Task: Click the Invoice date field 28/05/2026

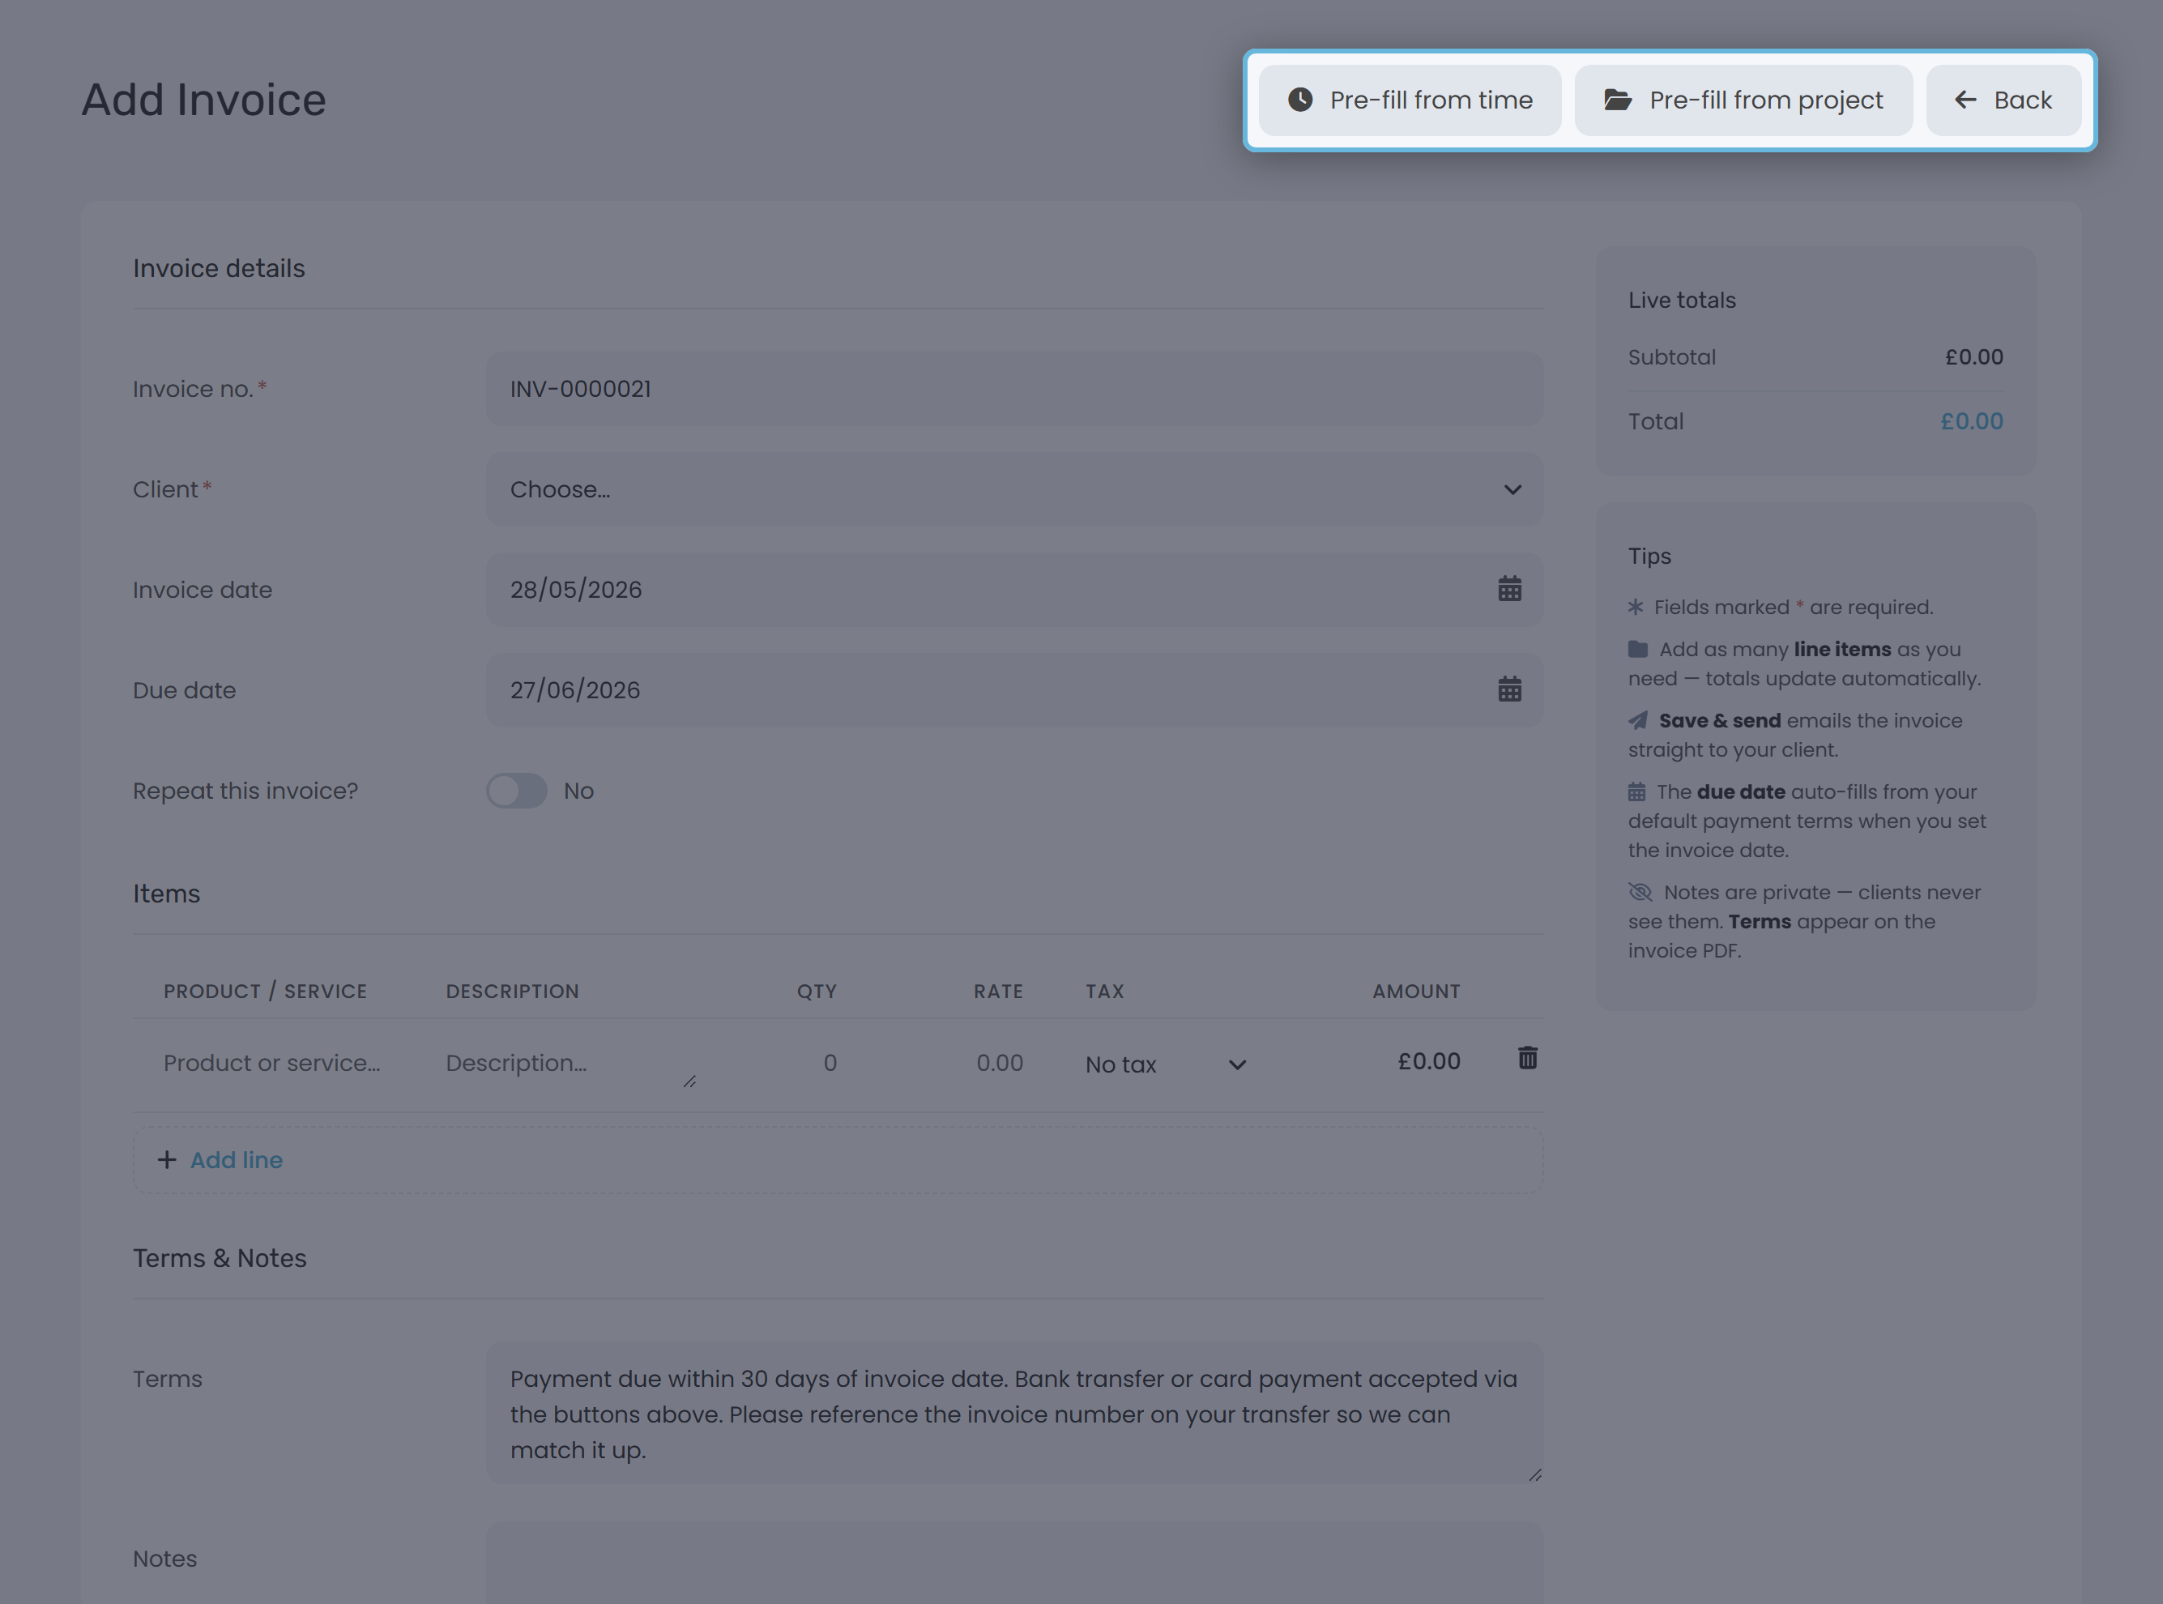Action: [1014, 590]
